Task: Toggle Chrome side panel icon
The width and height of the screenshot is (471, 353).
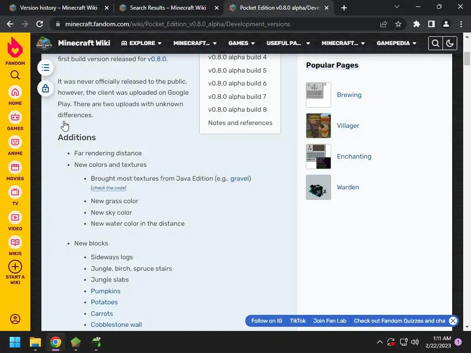Action: [431, 24]
